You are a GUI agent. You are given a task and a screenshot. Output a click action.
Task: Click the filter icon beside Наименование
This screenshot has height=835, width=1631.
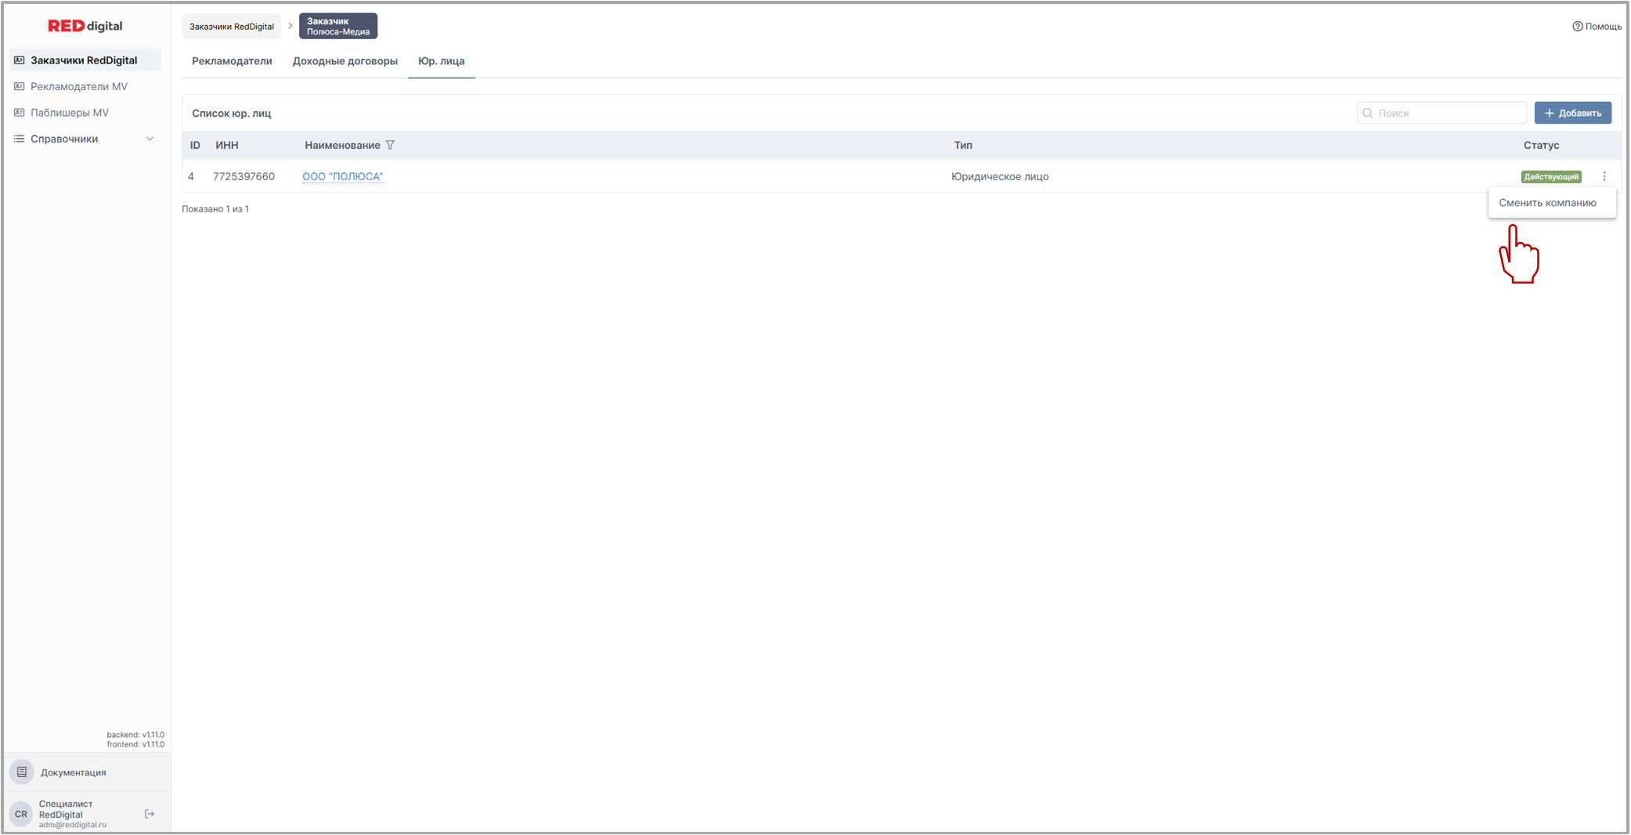390,145
